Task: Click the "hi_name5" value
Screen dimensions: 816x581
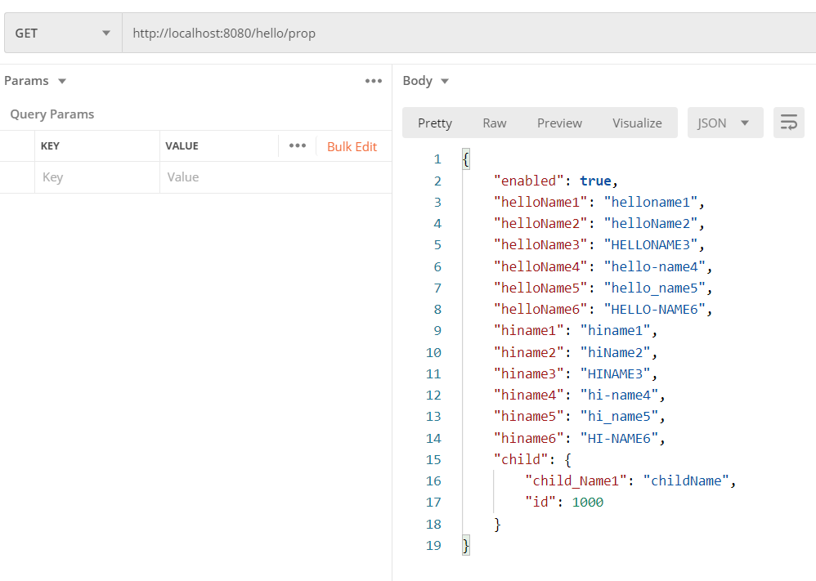Action: (x=620, y=417)
